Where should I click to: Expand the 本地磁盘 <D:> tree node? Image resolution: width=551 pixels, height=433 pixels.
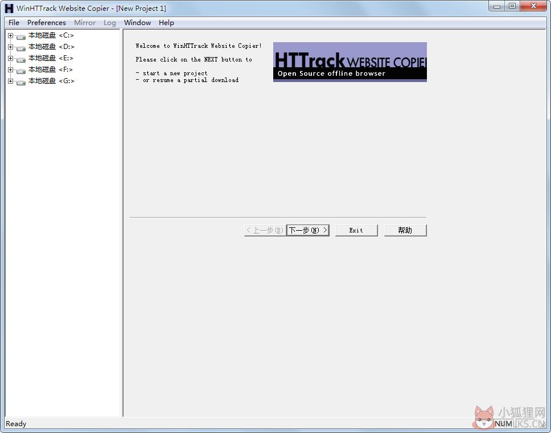pyautogui.click(x=11, y=47)
